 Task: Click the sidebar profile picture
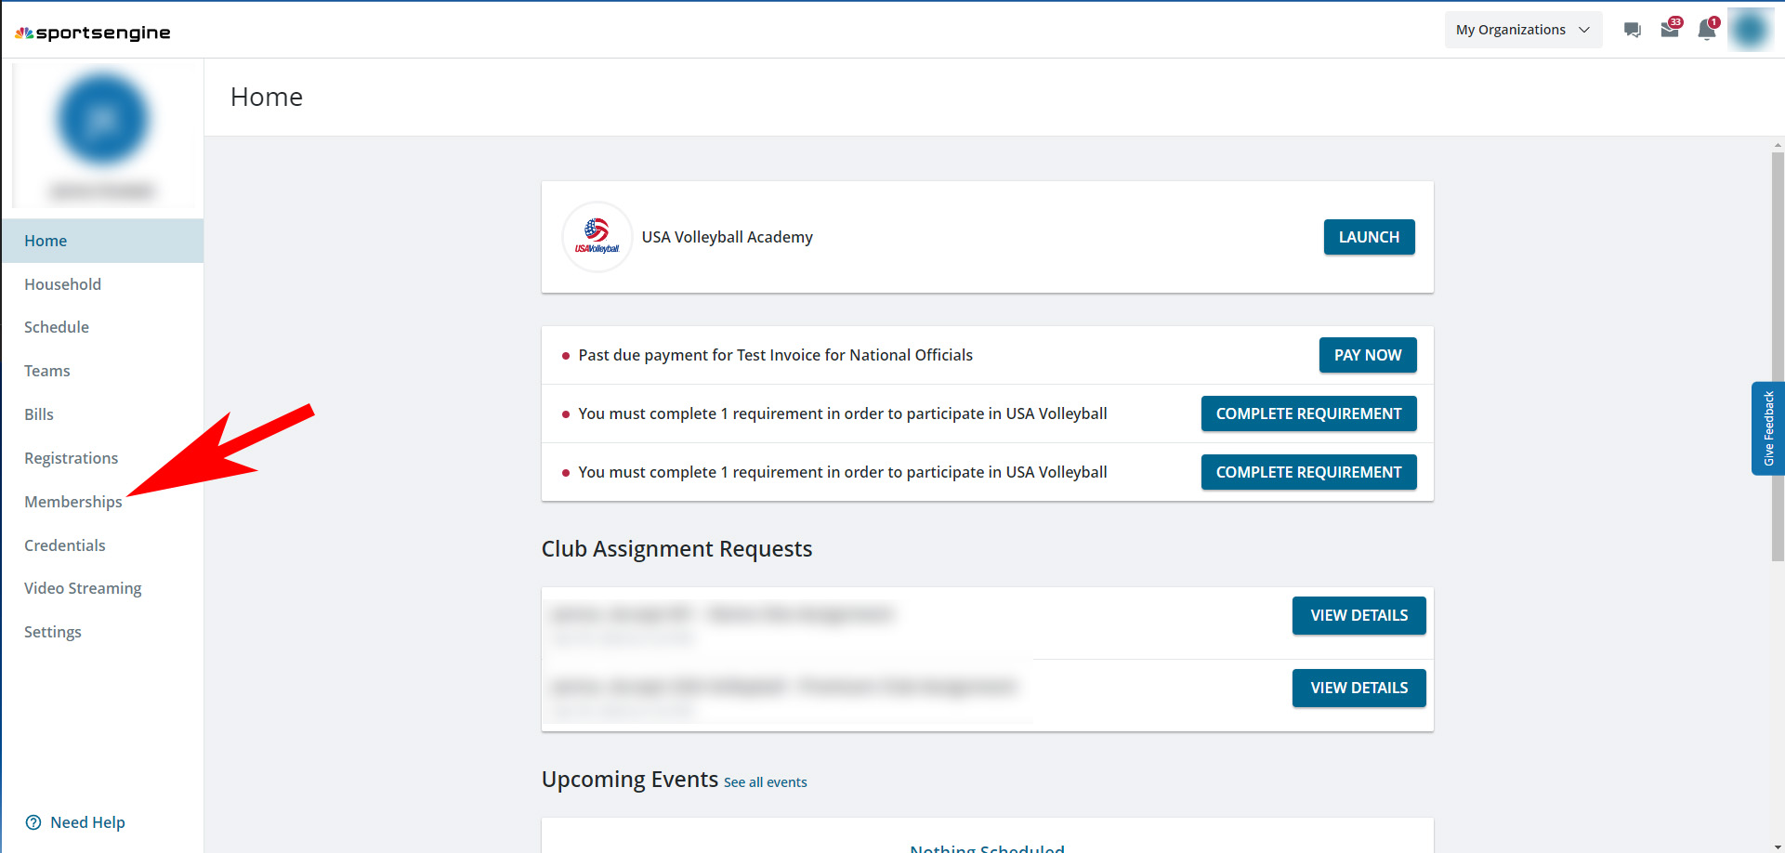click(102, 119)
